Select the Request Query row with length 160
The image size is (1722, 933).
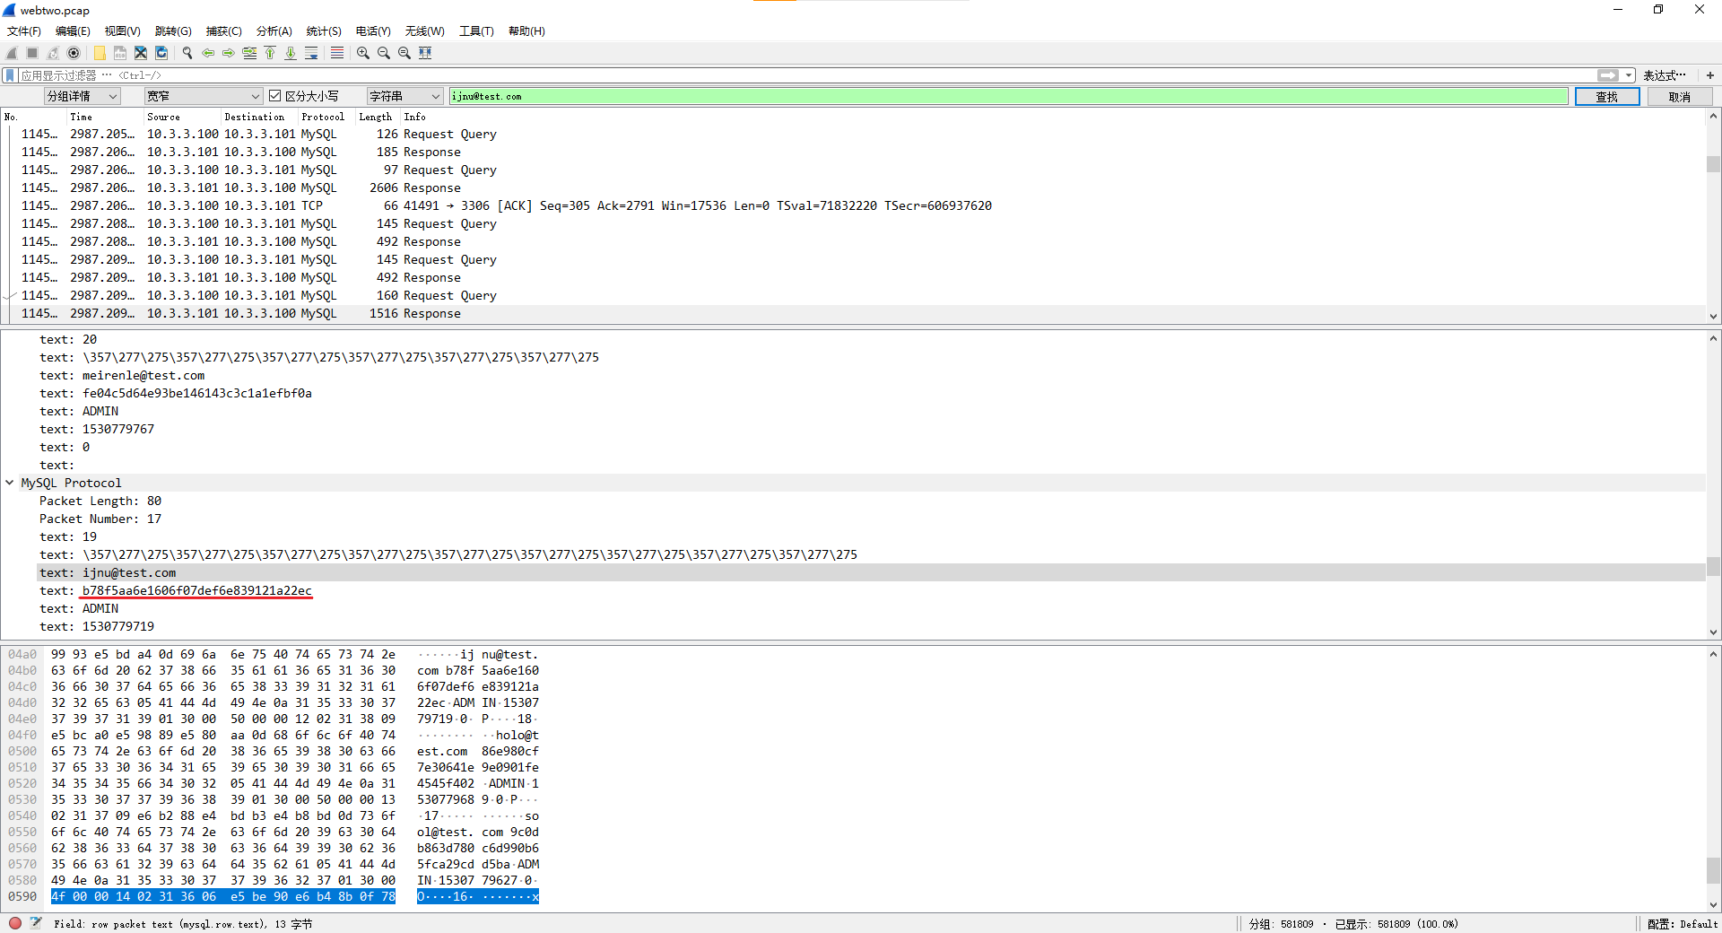(x=852, y=295)
